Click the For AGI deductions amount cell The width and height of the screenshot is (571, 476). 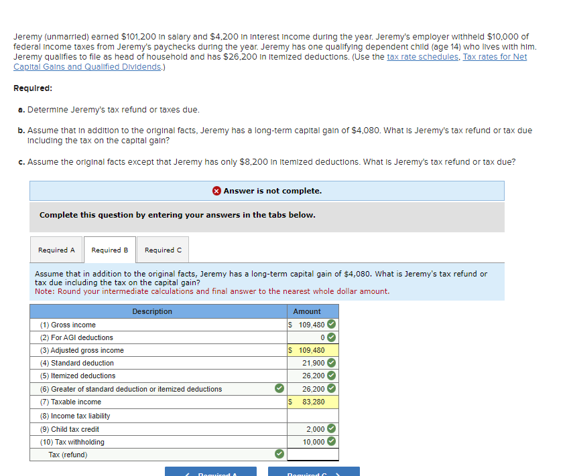click(313, 337)
